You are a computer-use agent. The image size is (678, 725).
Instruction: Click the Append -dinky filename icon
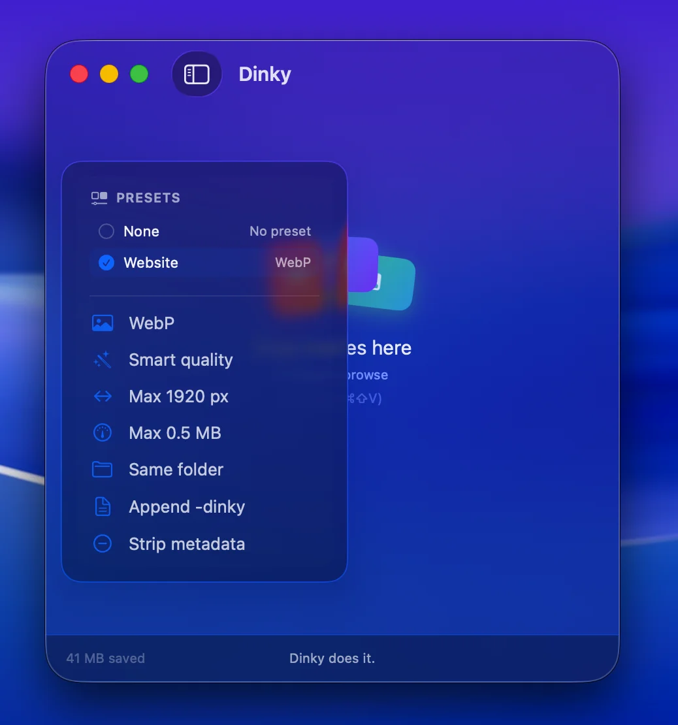coord(103,506)
